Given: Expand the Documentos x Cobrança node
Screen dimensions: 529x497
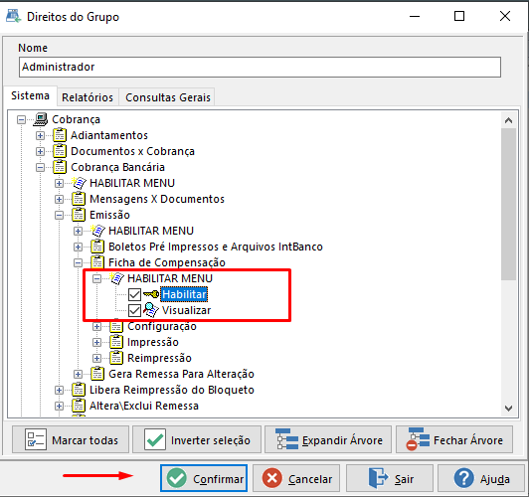Looking at the screenshot, I should point(40,151).
